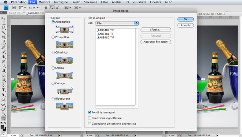Select the Eyedropper tool
The width and height of the screenshot is (242, 137).
3,42
